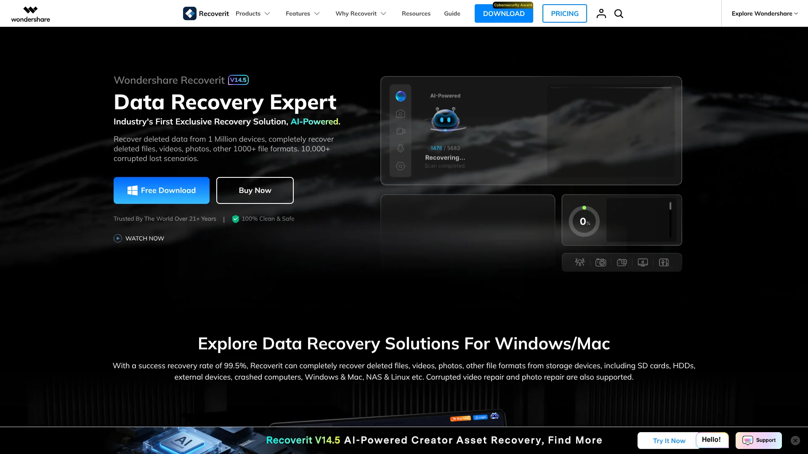Click the Recoverit app logo icon
Viewport: 808px width, 454px height.
[x=190, y=13]
